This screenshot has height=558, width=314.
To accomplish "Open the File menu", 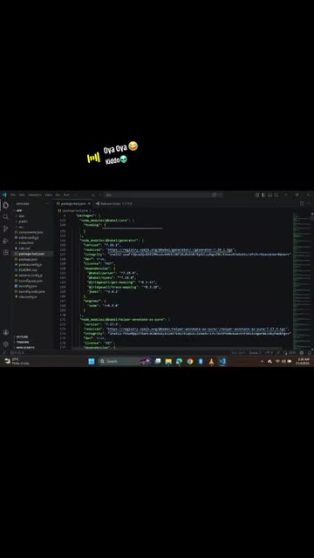I will (x=13, y=195).
